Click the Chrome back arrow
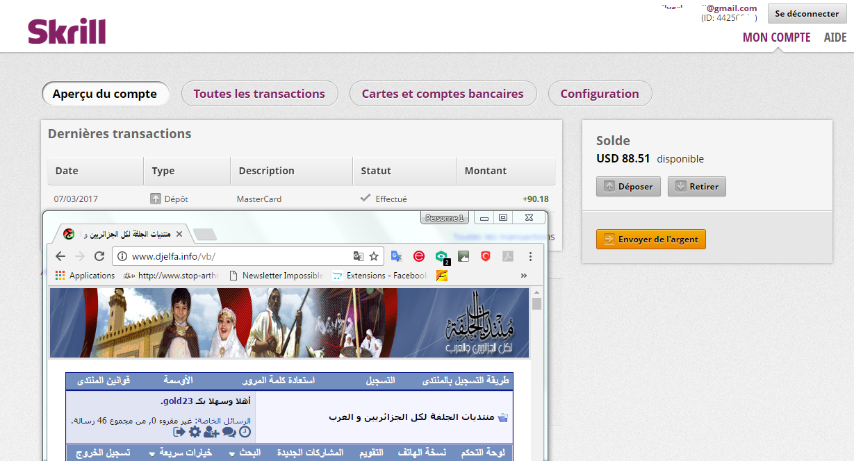Screen dimensions: 854x461 pyautogui.click(x=60, y=256)
